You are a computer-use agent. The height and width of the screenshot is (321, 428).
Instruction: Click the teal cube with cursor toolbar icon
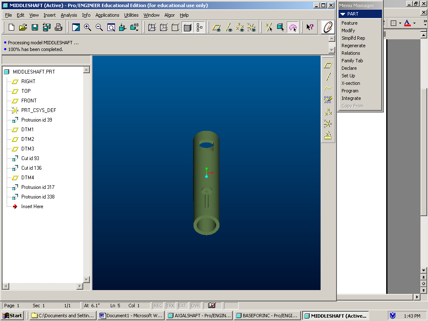click(280, 27)
